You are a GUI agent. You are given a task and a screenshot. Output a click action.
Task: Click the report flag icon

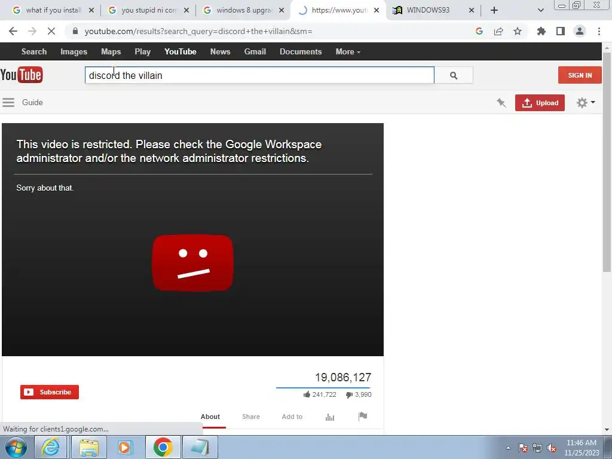pos(363,417)
